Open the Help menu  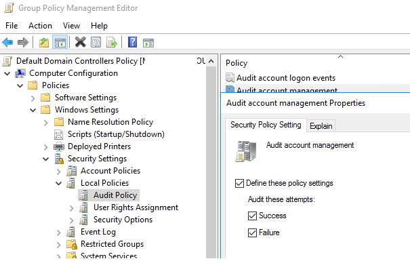99,26
